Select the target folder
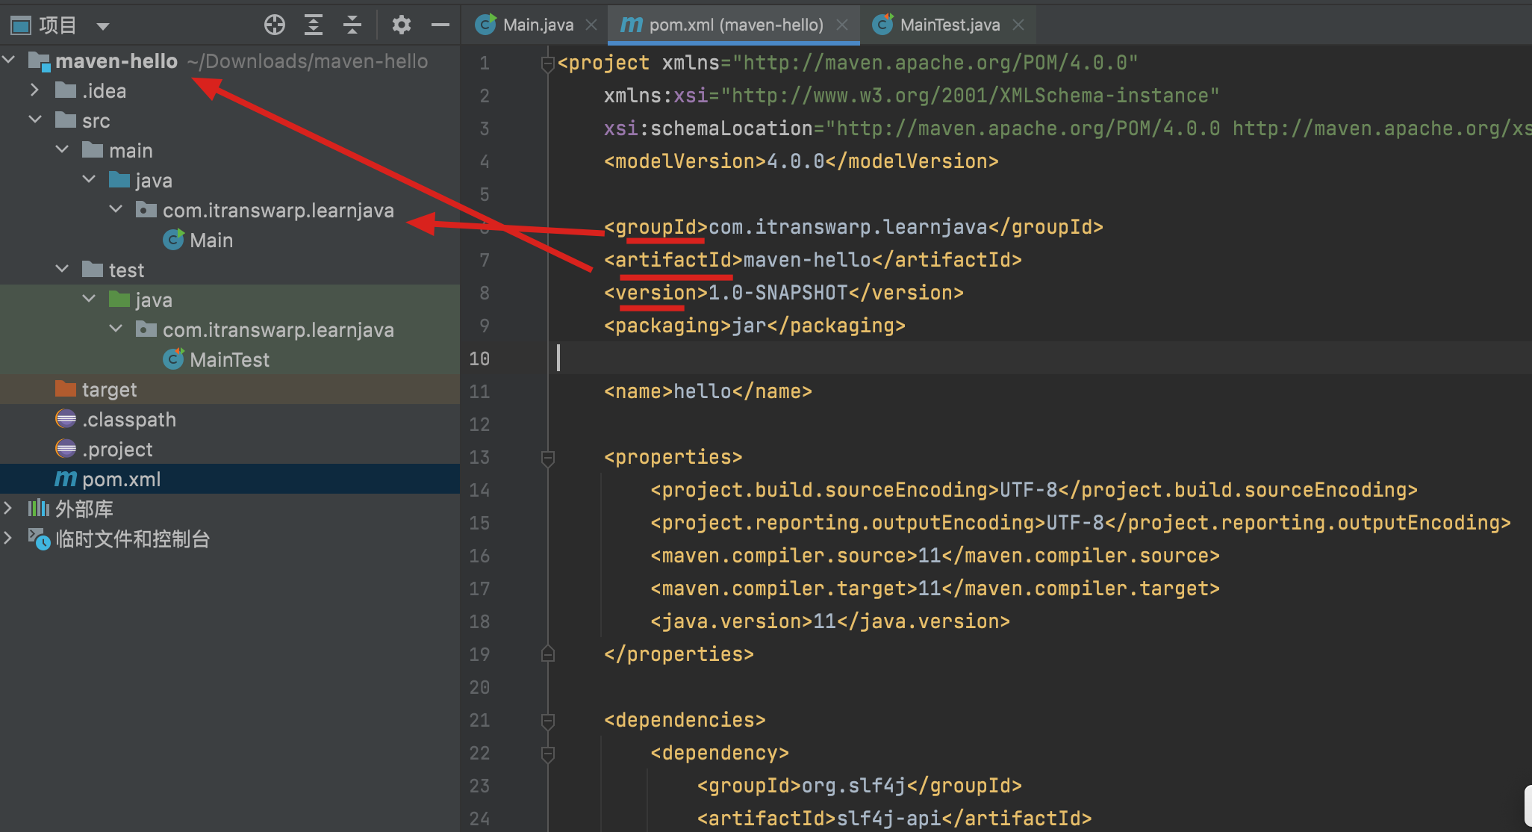 click(230, 389)
